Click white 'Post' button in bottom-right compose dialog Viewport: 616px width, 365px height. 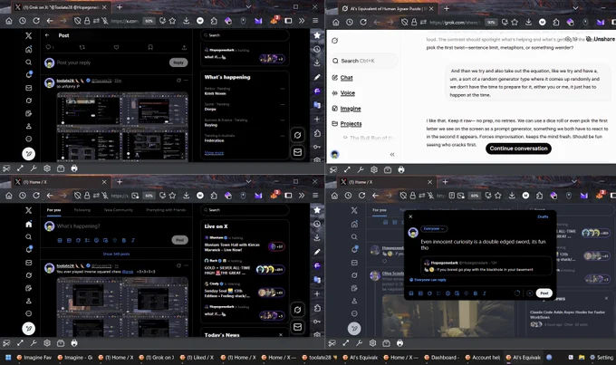point(544,293)
